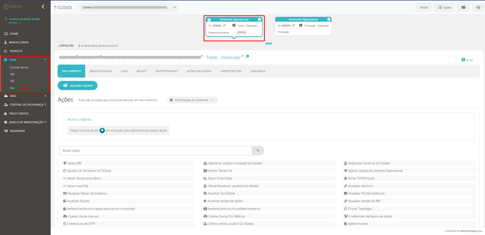Click the carousel indicator bar below cards
The height and width of the screenshot is (235, 485).
269,44
